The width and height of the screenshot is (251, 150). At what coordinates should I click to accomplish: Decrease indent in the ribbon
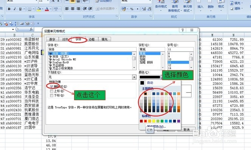85,9
